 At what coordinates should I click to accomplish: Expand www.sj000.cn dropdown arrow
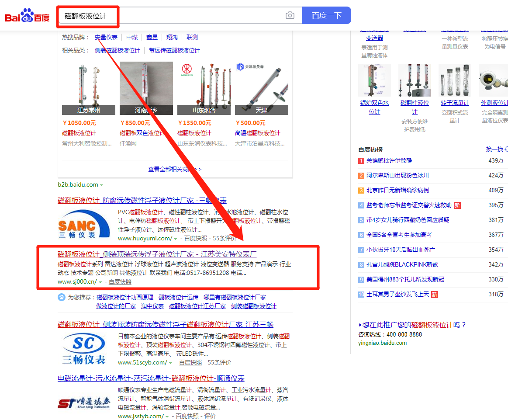pos(100,282)
